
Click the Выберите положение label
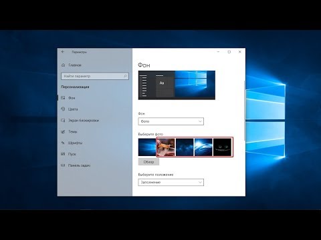tap(156, 175)
